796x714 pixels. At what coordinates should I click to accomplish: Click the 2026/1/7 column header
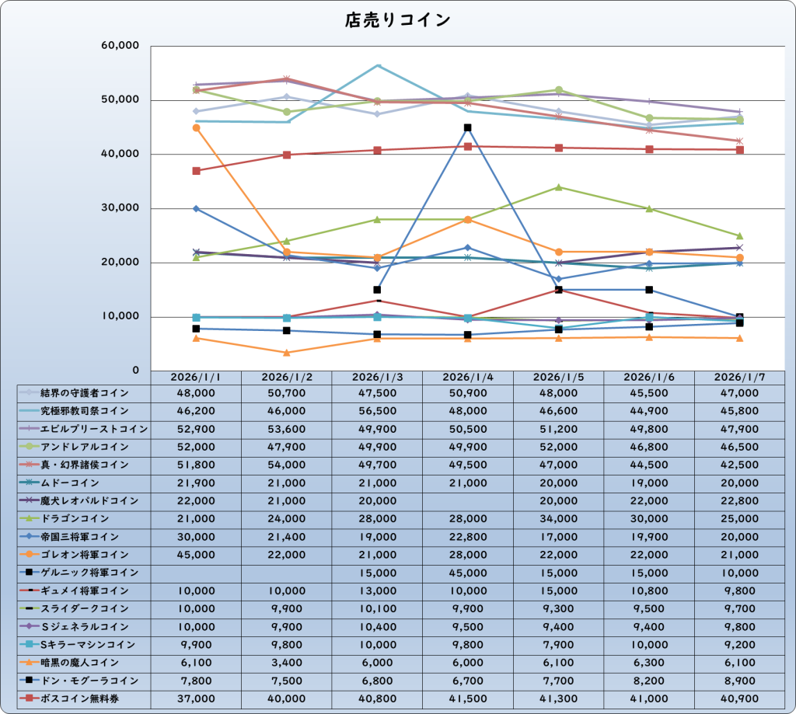point(738,377)
